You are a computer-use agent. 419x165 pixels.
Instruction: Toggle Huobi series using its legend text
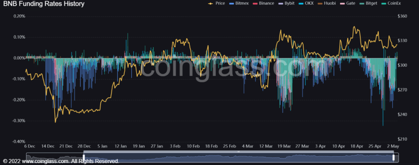tap(330, 4)
